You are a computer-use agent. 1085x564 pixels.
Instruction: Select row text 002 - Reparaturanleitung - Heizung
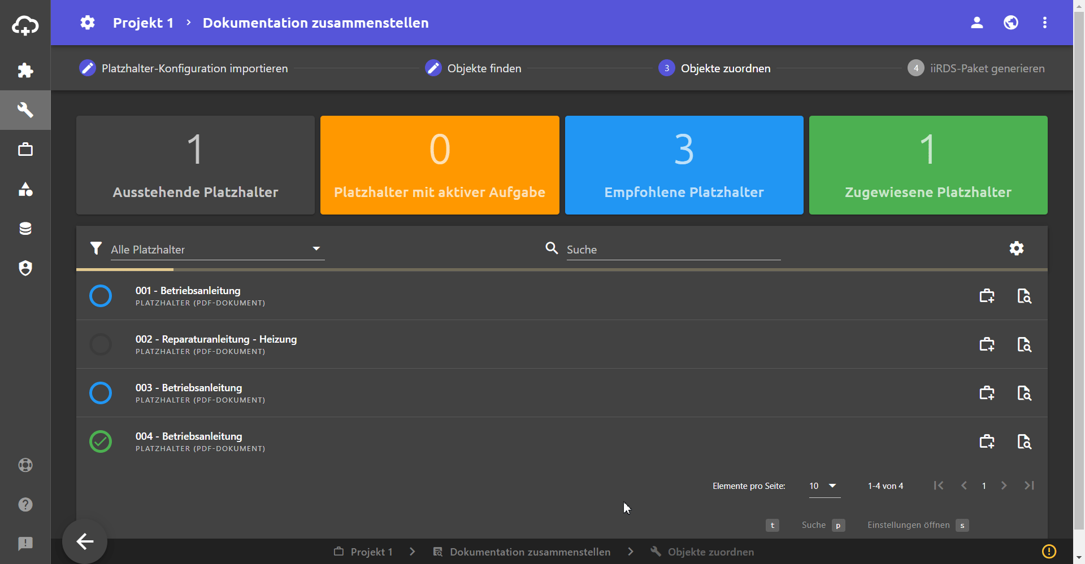click(216, 339)
